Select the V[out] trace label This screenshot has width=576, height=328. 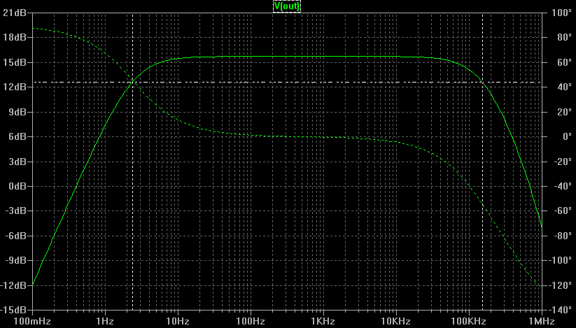(x=286, y=6)
